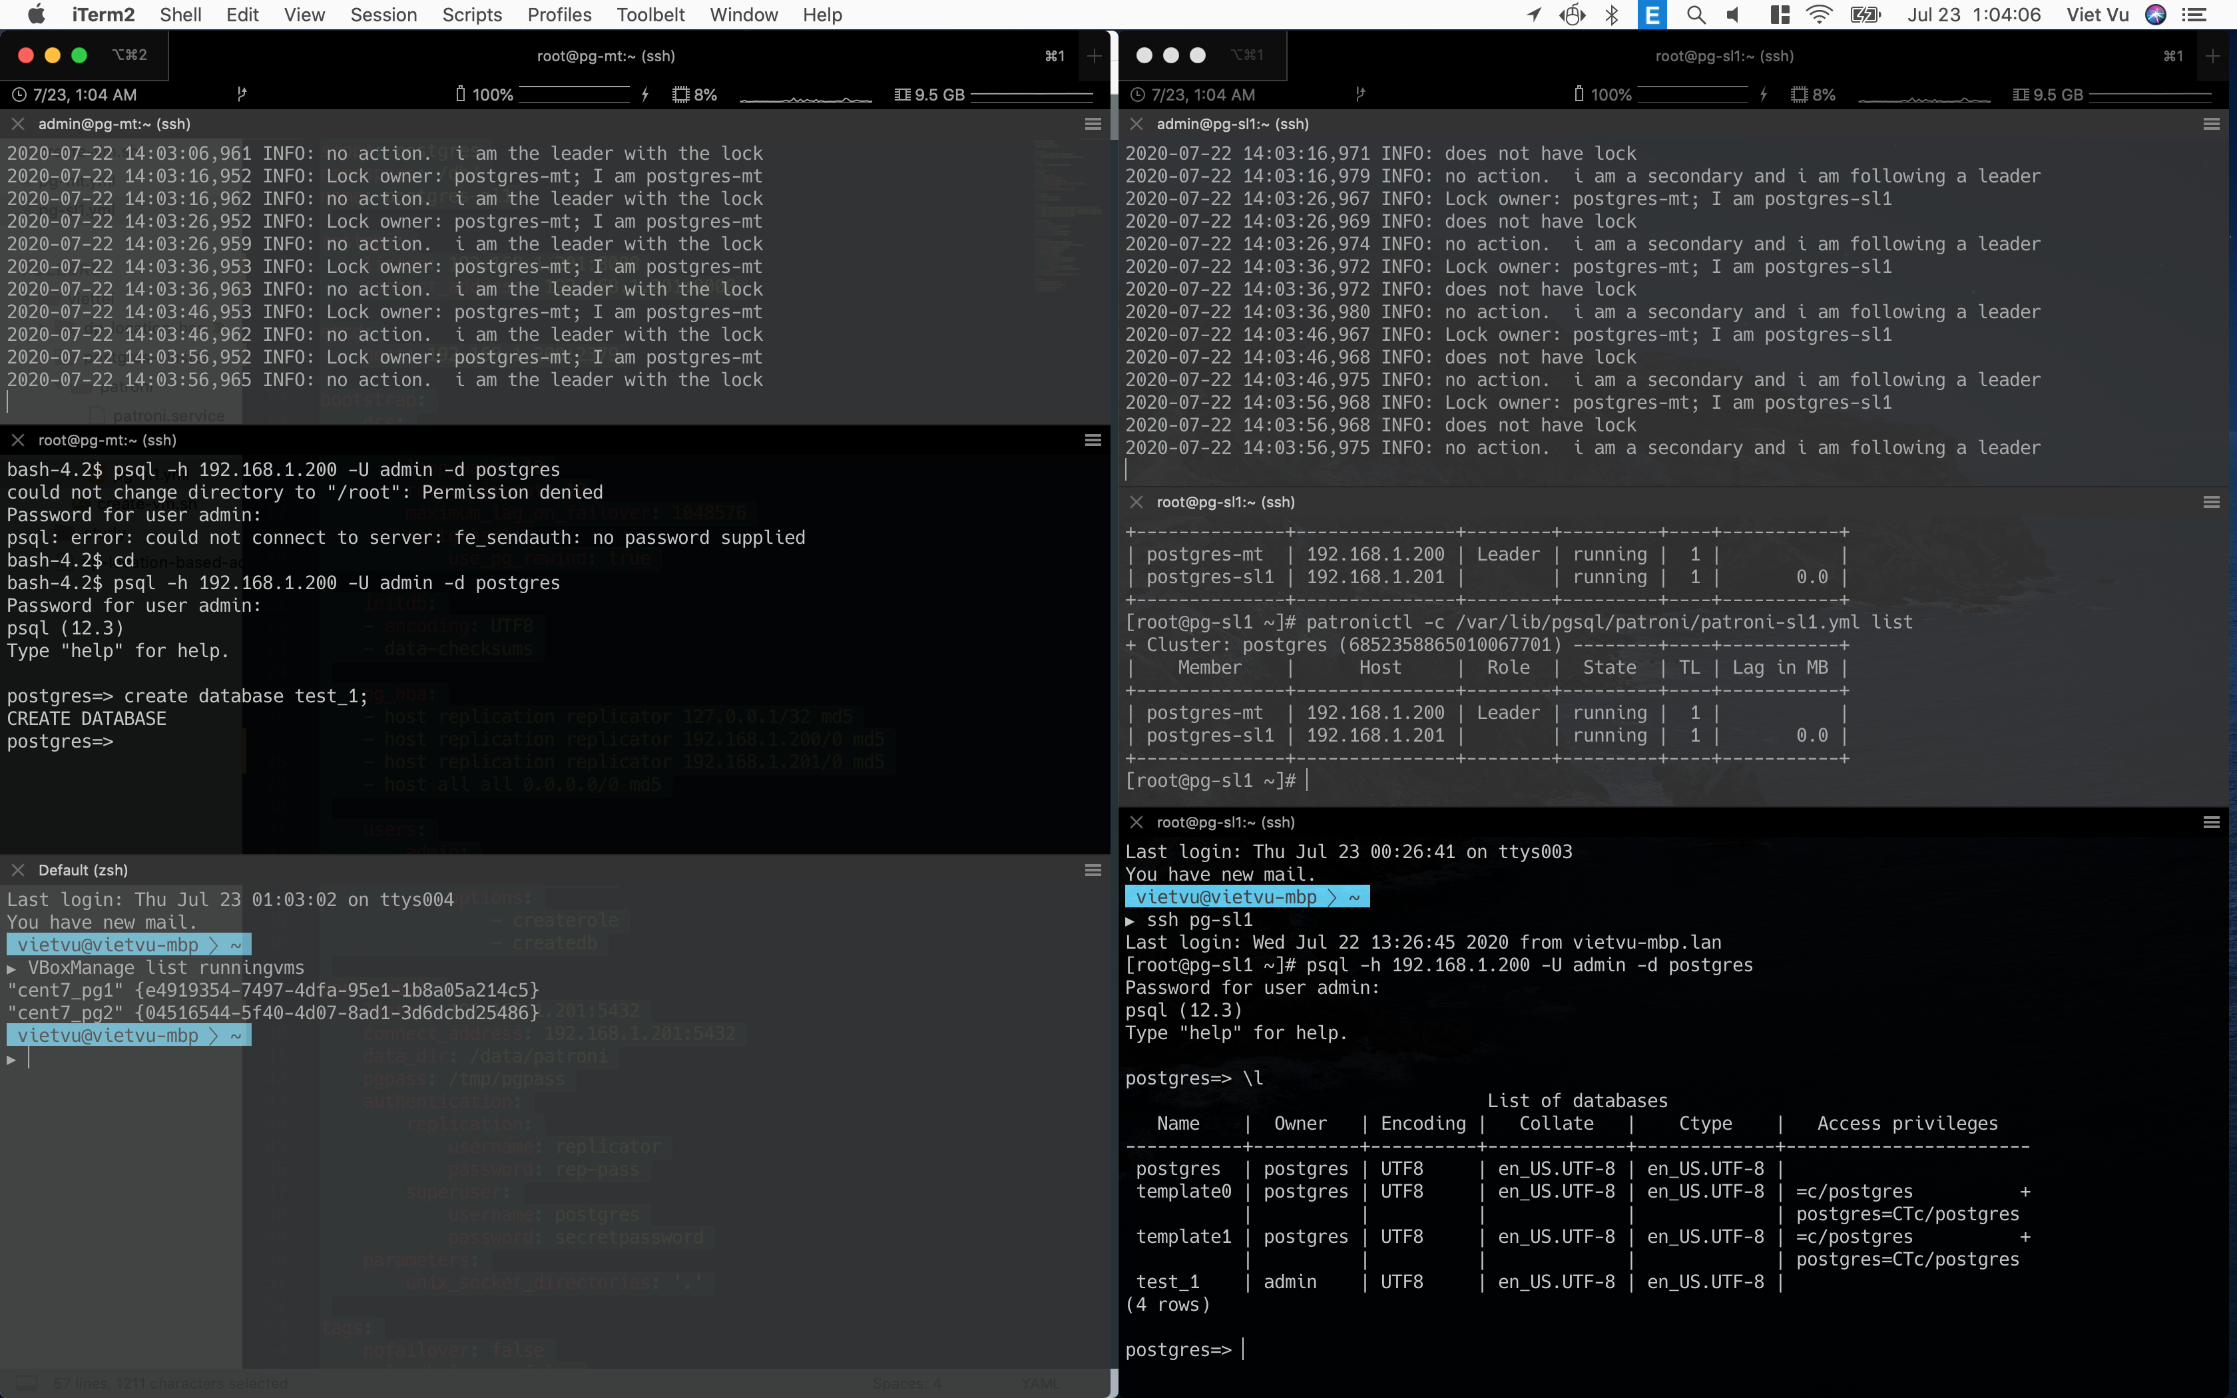This screenshot has height=1398, width=2237.
Task: Click the Bluetooth icon in menu bar
Action: (x=1612, y=15)
